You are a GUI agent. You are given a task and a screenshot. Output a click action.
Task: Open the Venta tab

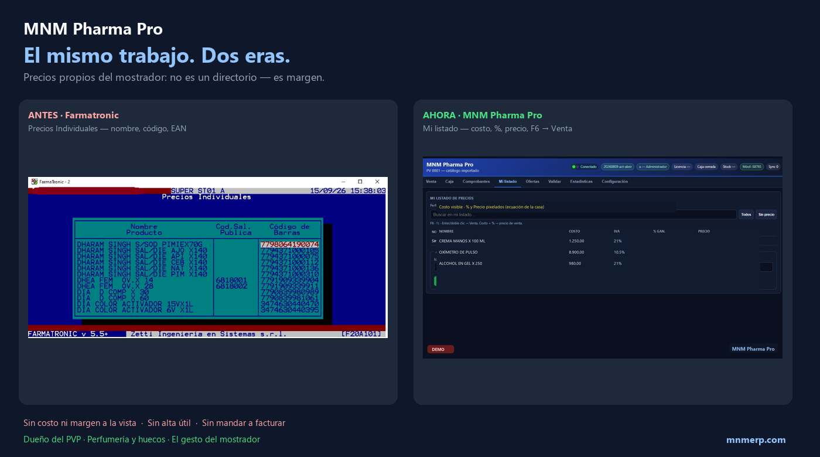point(430,182)
